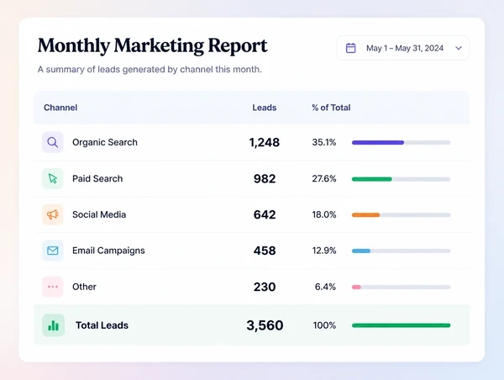Click the full green Total Leads bar
Screen dimensions: 504x380
tap(402, 325)
